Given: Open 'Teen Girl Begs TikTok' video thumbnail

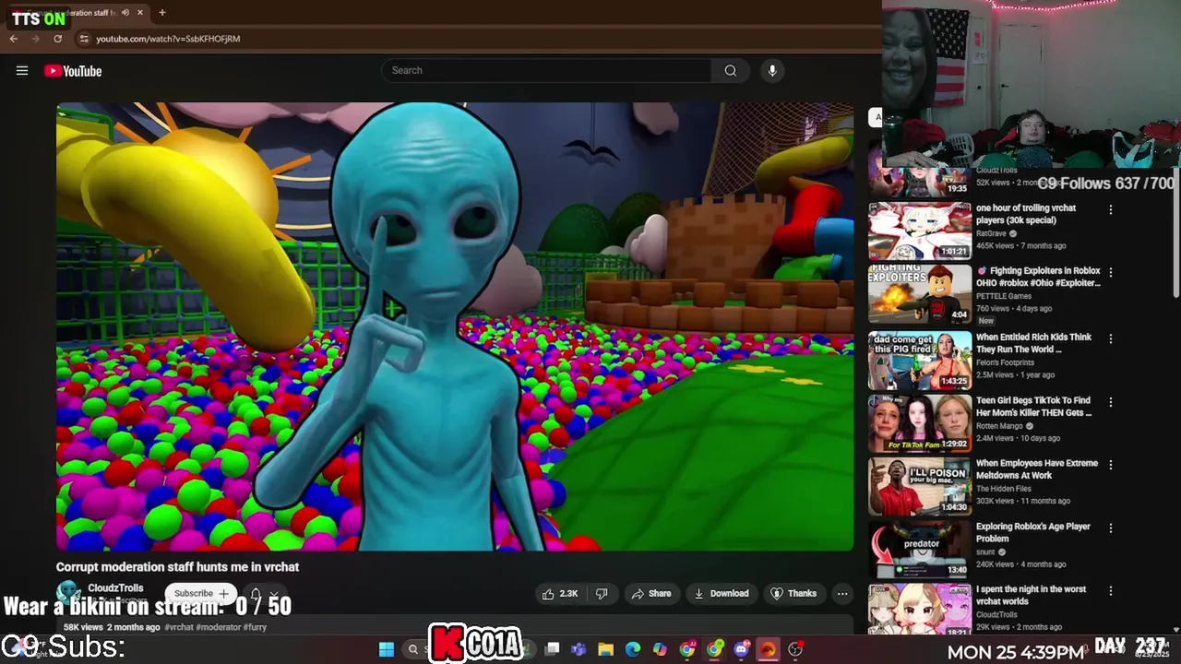Looking at the screenshot, I should [920, 423].
